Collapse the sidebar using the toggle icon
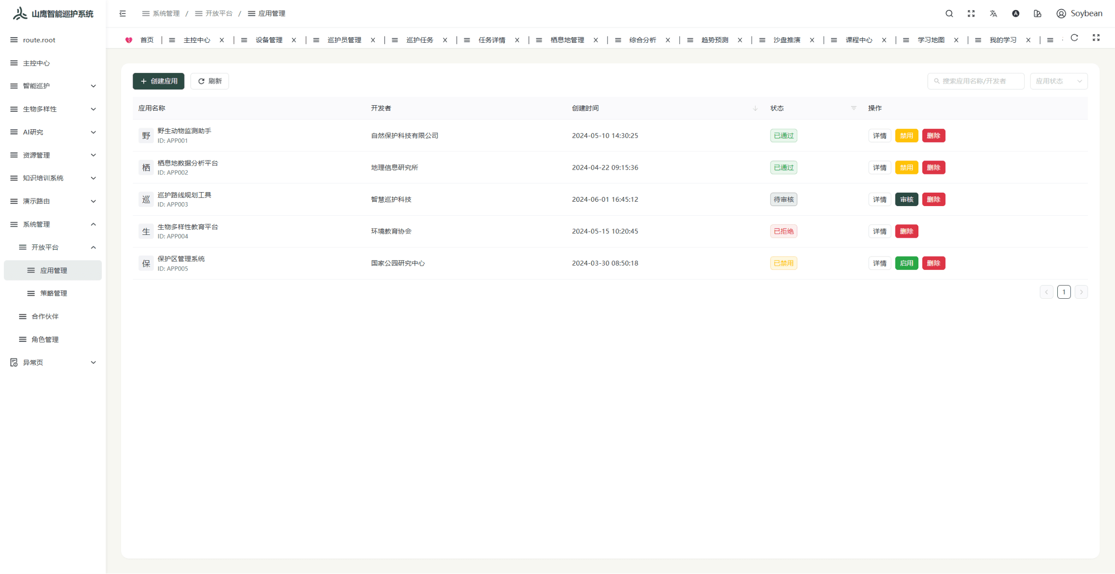The width and height of the screenshot is (1115, 574). pyautogui.click(x=123, y=13)
